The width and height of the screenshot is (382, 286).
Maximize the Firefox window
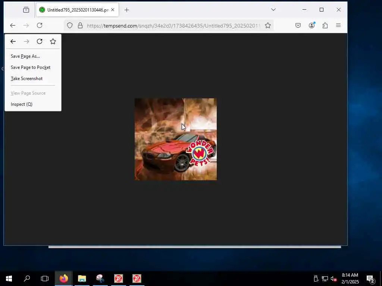322,10
